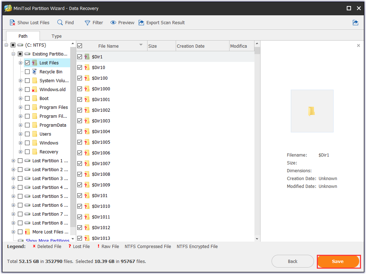This screenshot has width=366, height=274.
Task: Click the $Dir1 lost folder icon
Action: 87,57
